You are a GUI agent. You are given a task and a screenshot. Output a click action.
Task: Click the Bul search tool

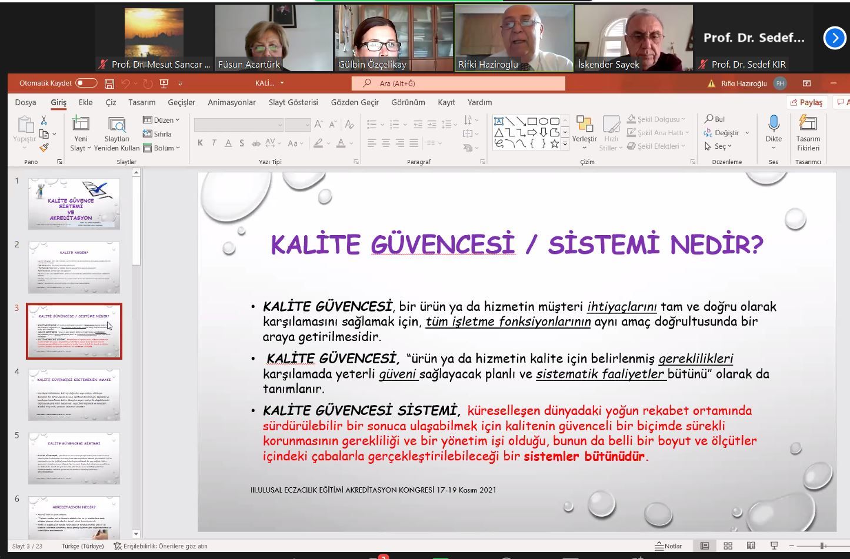715,119
